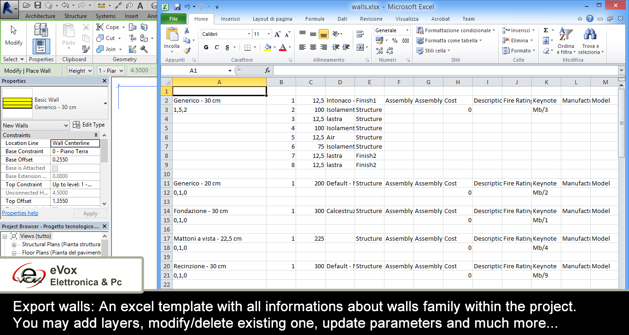629x335 pixels.
Task: Toggle bold with the G button
Action: tap(206, 47)
